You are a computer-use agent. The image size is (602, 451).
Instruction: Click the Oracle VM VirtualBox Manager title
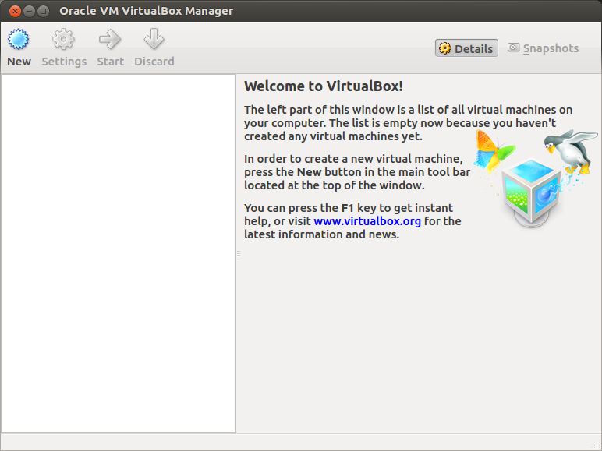click(x=147, y=11)
